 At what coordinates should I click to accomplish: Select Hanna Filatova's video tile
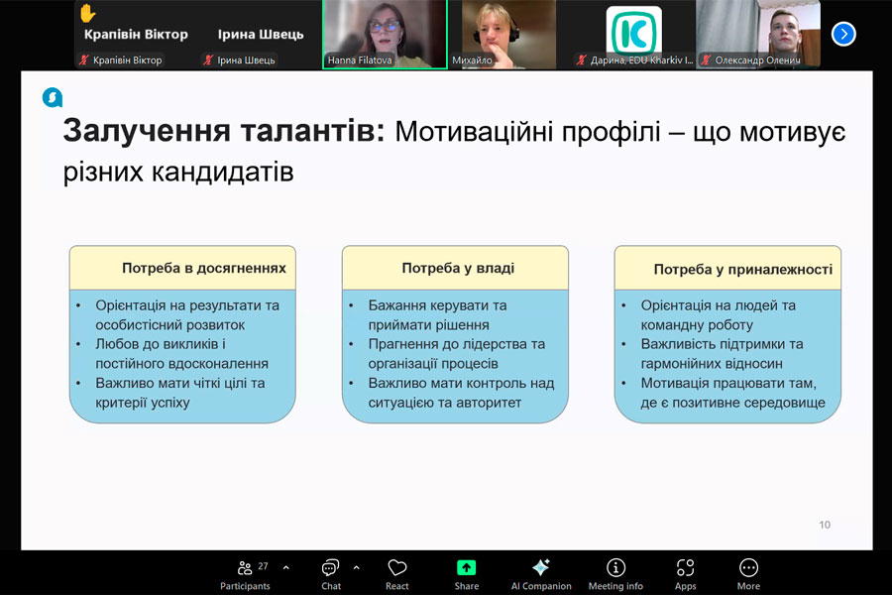(x=385, y=34)
